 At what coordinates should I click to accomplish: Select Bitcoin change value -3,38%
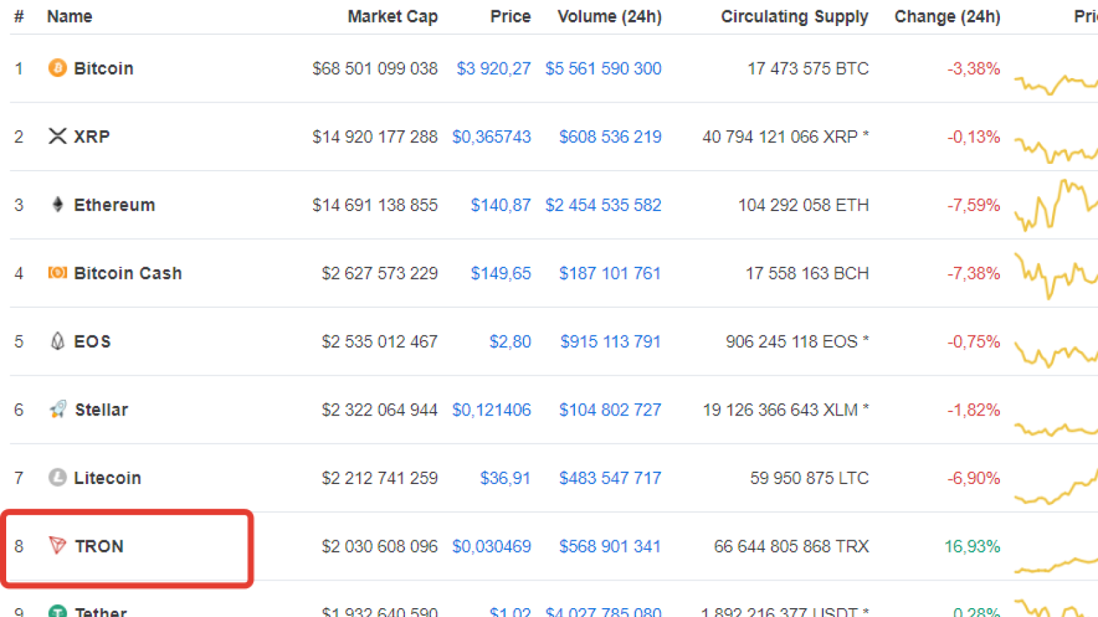pyautogui.click(x=974, y=69)
